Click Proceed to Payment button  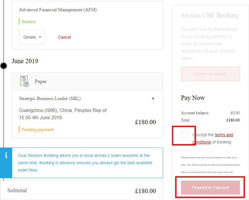210,188
